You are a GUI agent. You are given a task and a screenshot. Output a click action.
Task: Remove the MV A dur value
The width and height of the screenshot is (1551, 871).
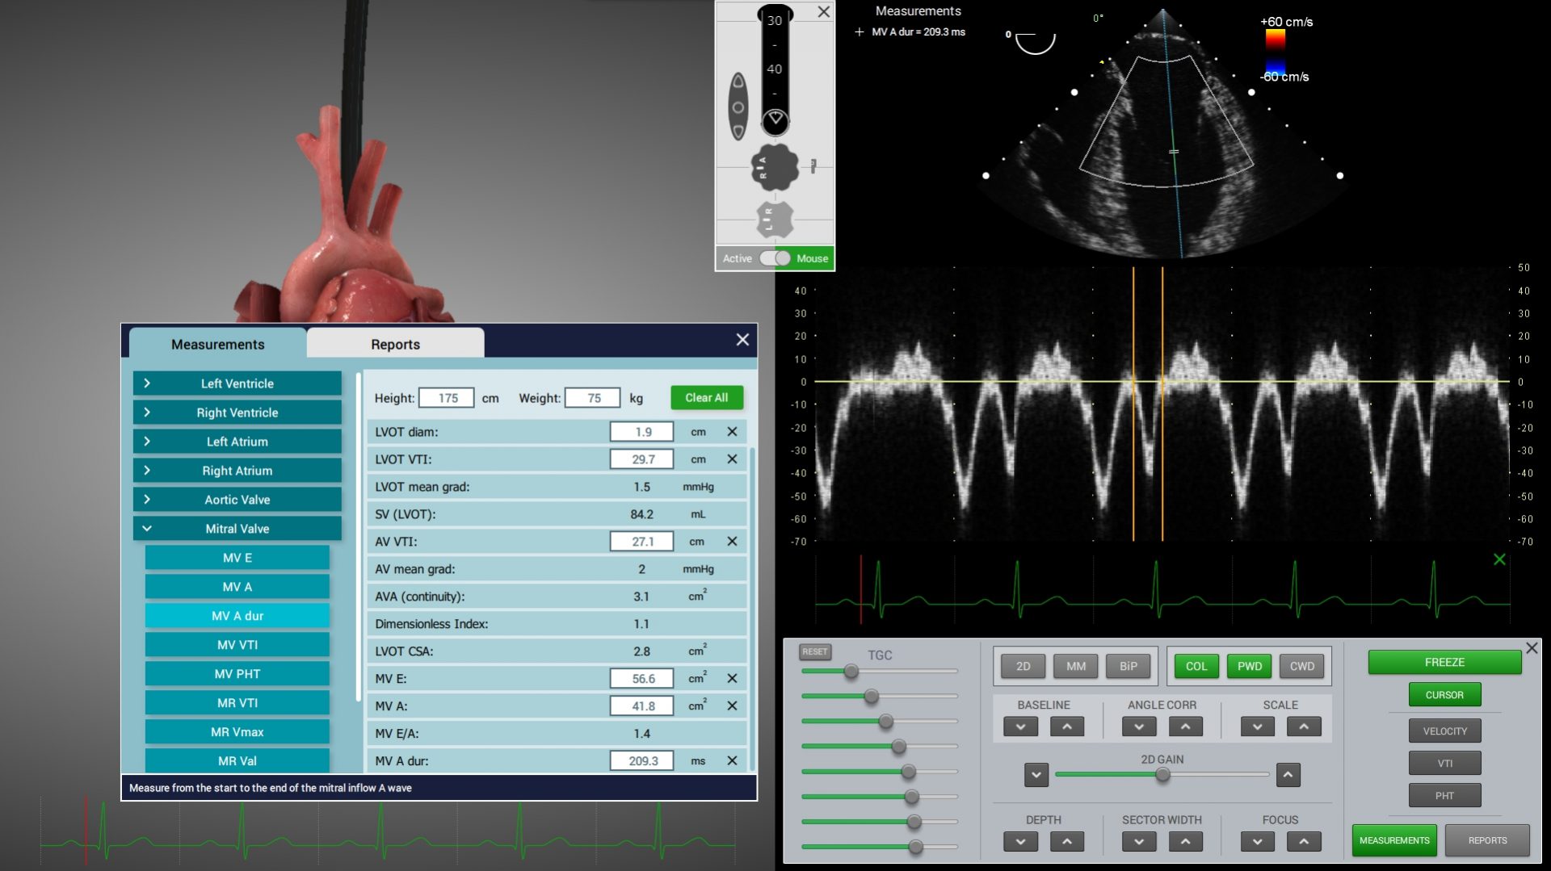point(732,761)
